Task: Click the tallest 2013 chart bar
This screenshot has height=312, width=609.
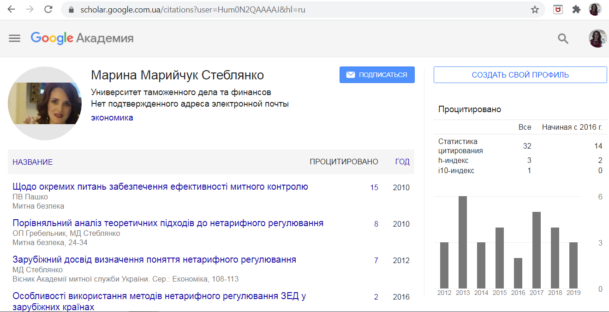Action: pyautogui.click(x=463, y=242)
